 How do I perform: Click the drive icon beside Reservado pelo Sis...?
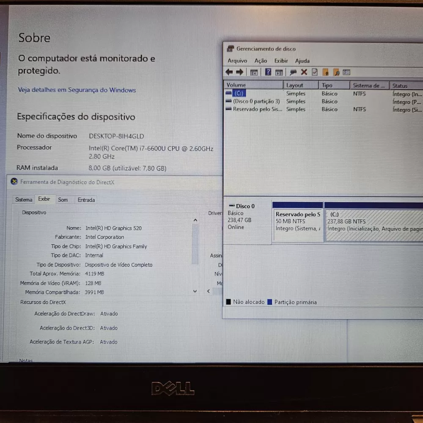point(228,109)
